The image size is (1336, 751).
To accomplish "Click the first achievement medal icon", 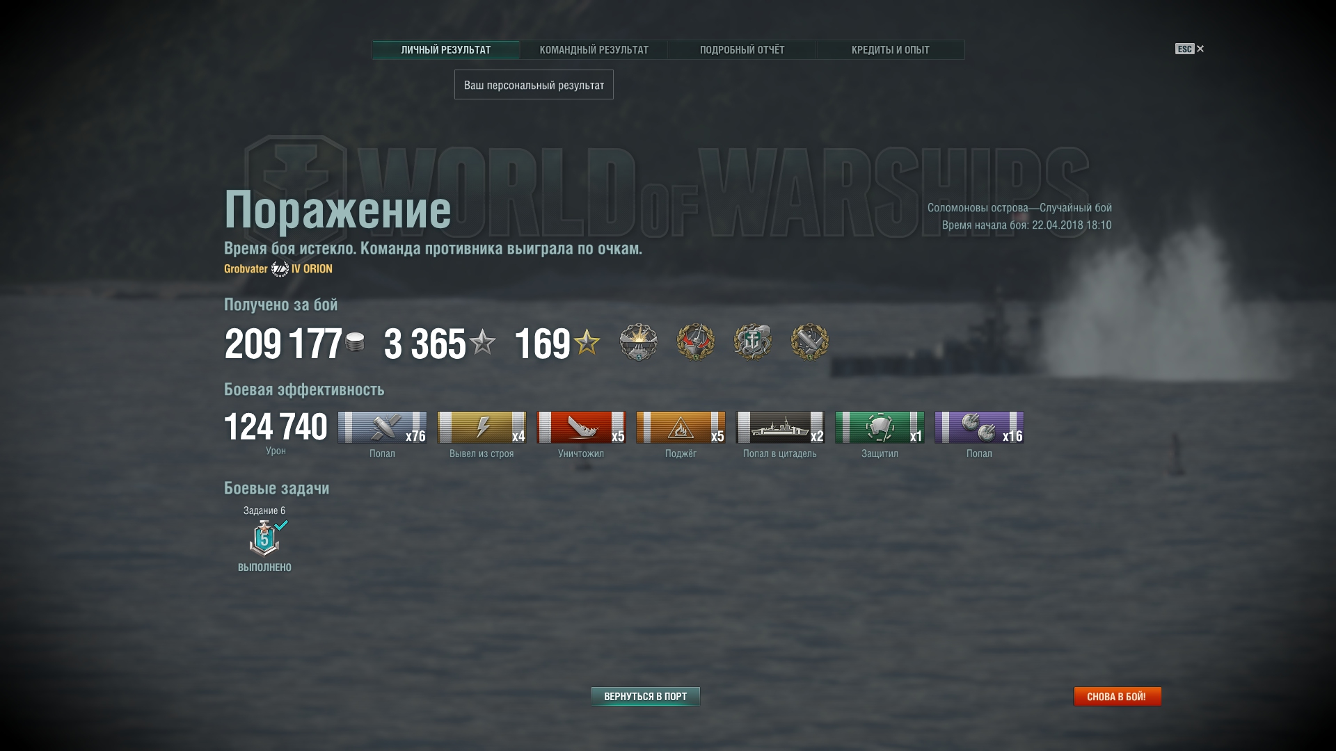I will click(638, 342).
